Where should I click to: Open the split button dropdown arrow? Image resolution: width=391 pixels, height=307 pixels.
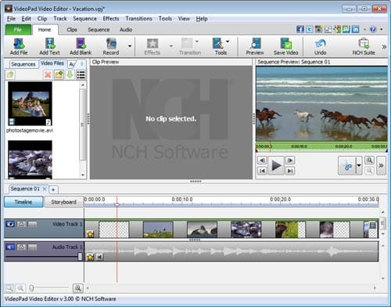pos(359,166)
